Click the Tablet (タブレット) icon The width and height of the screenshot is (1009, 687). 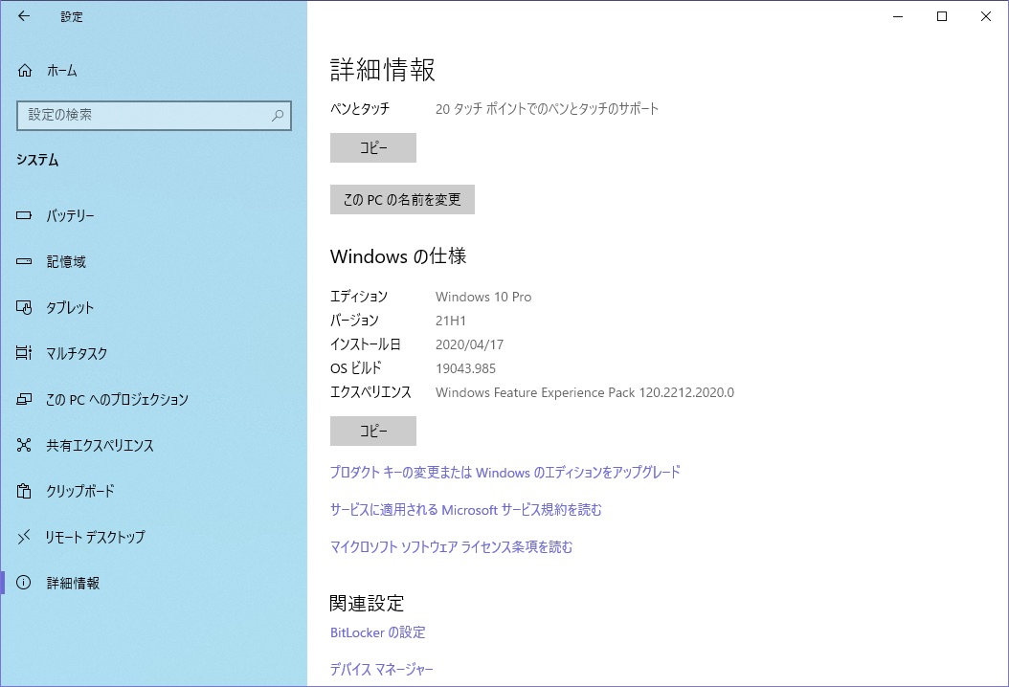click(x=24, y=307)
